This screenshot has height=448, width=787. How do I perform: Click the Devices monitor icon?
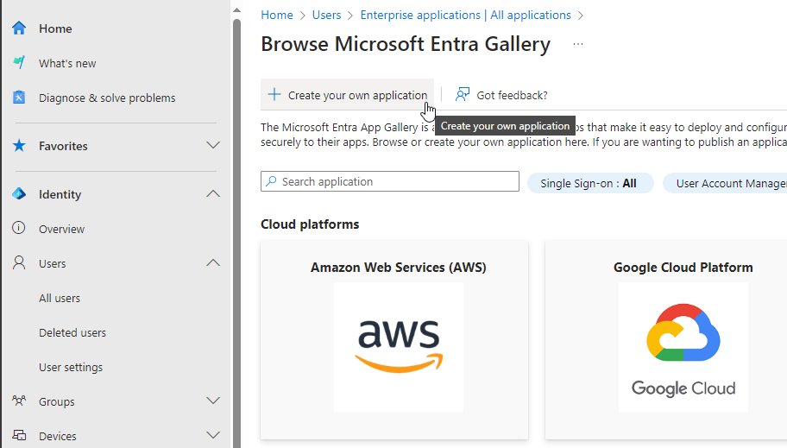19,435
